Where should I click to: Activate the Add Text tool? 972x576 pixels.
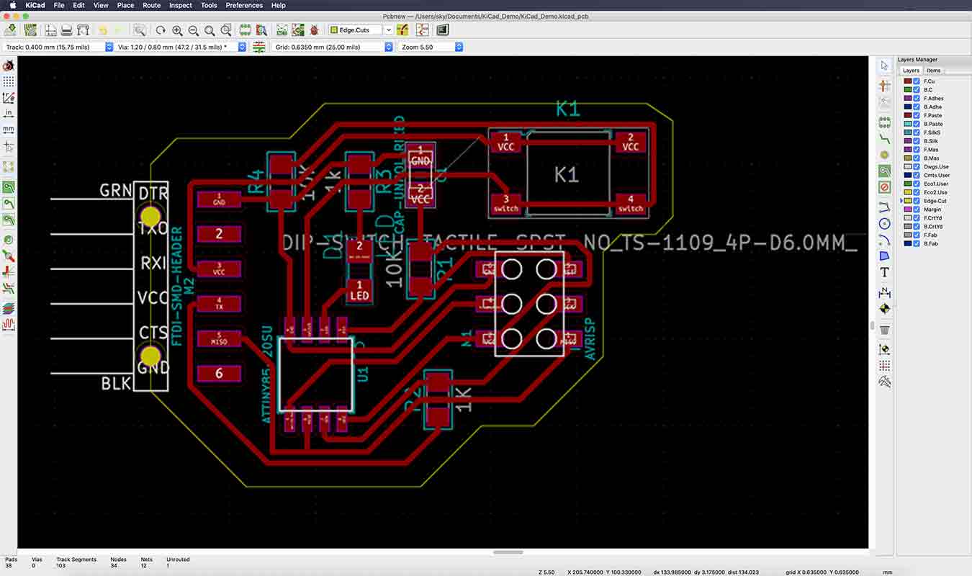click(885, 272)
